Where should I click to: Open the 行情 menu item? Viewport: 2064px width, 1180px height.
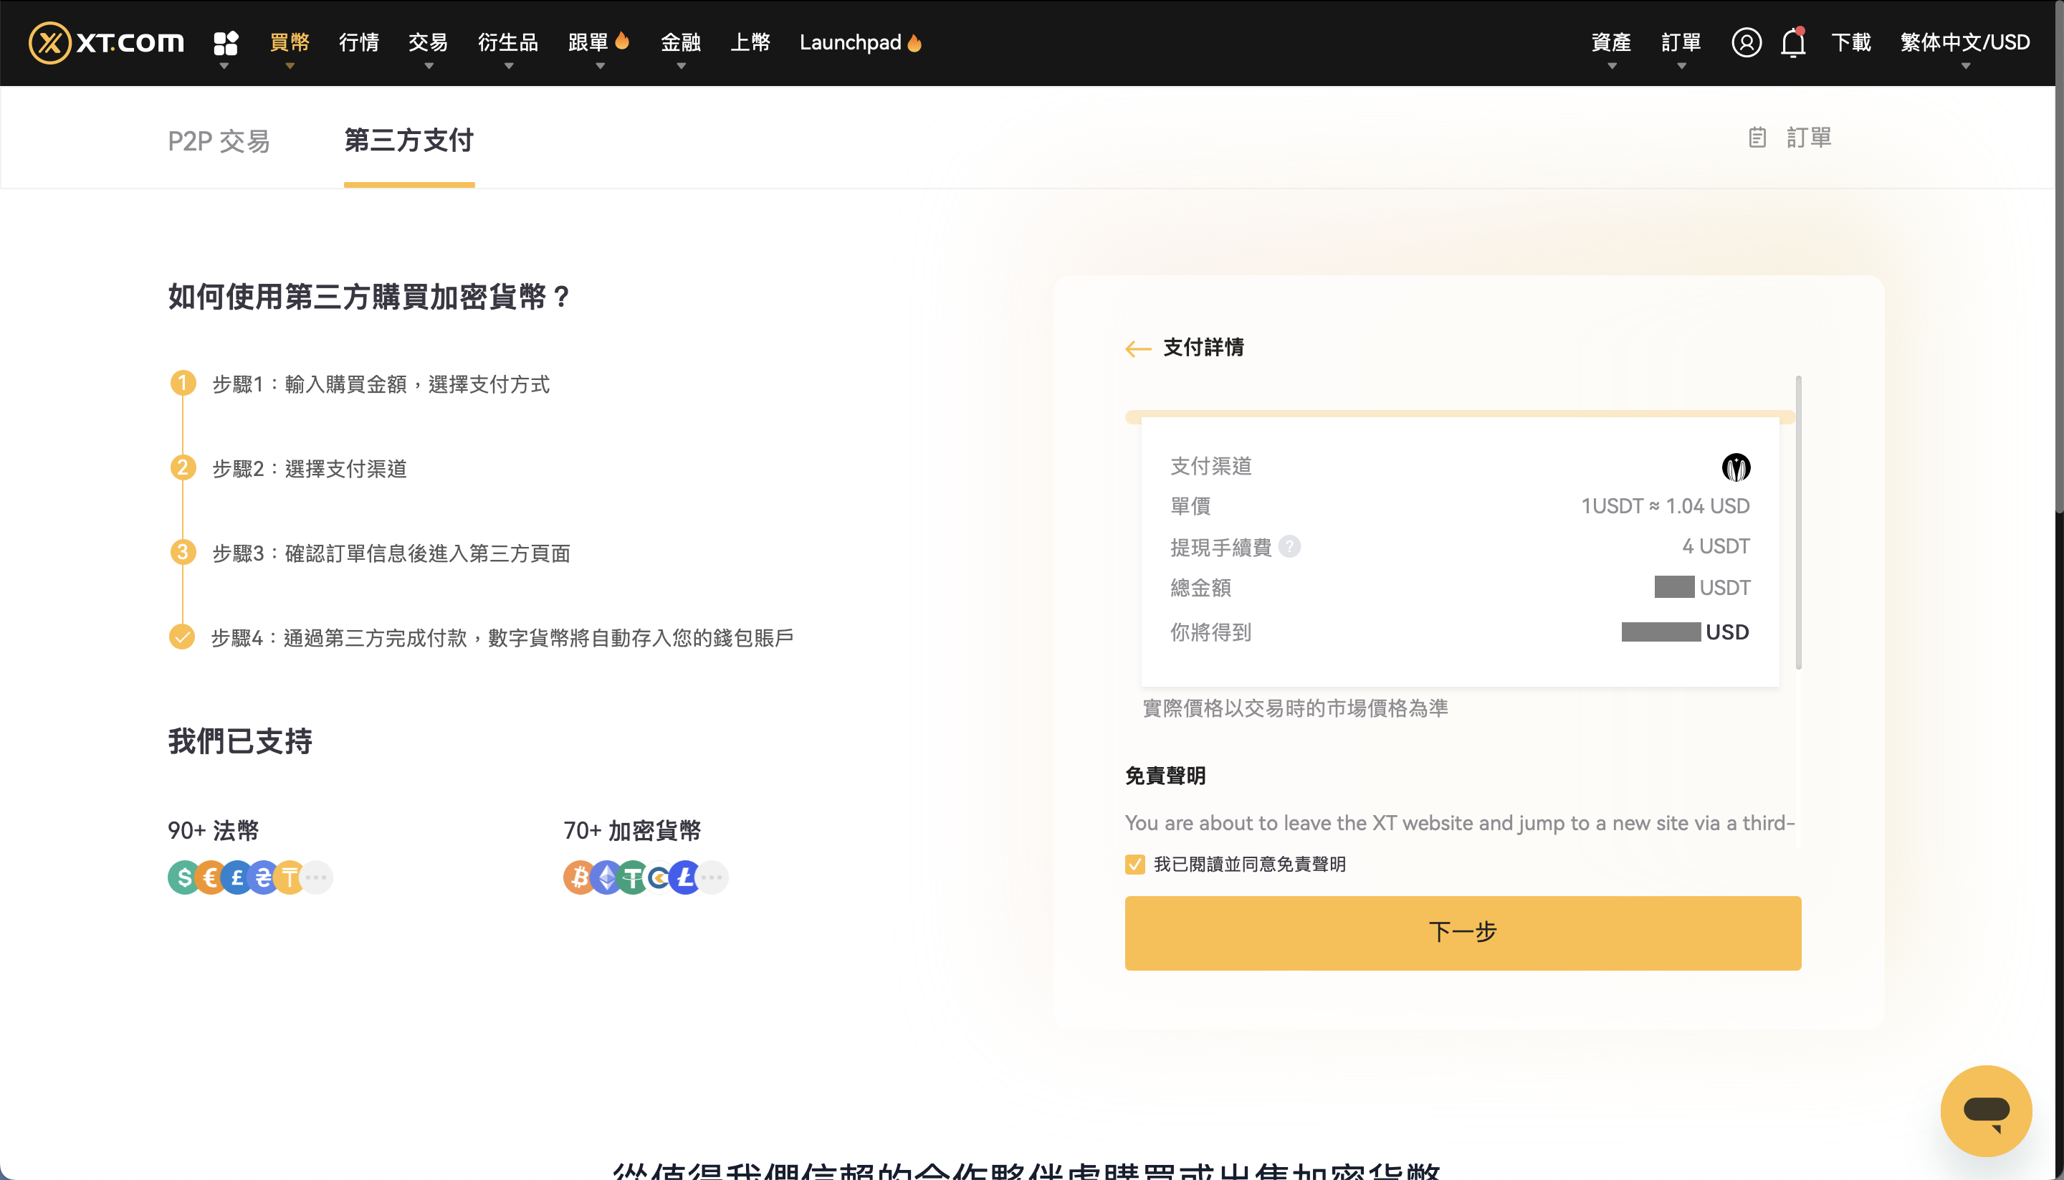click(359, 42)
